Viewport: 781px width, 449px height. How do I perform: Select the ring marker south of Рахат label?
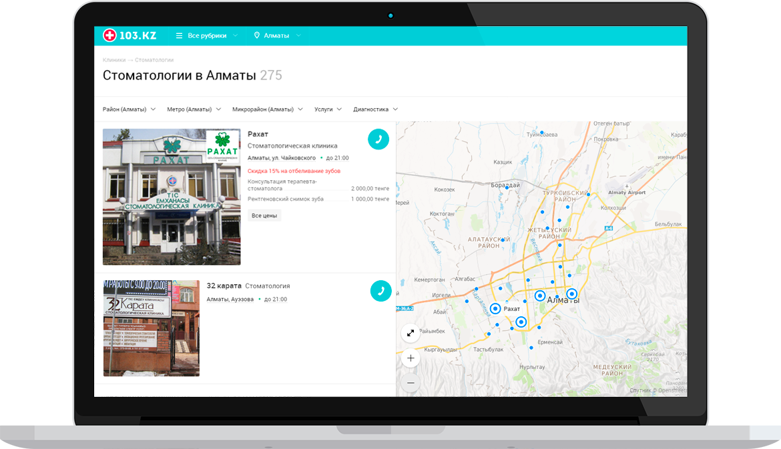pyautogui.click(x=521, y=322)
